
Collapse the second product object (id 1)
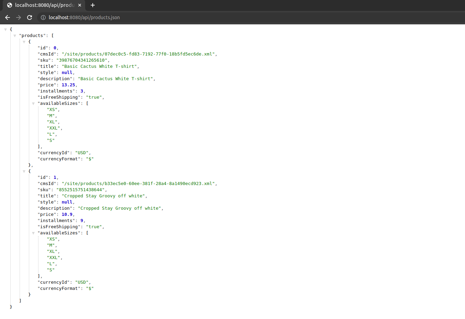pos(24,171)
